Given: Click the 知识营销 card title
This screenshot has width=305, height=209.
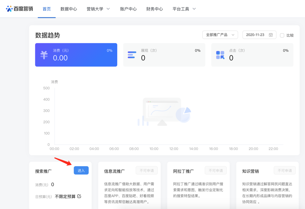Looking at the screenshot, I should (250, 171).
